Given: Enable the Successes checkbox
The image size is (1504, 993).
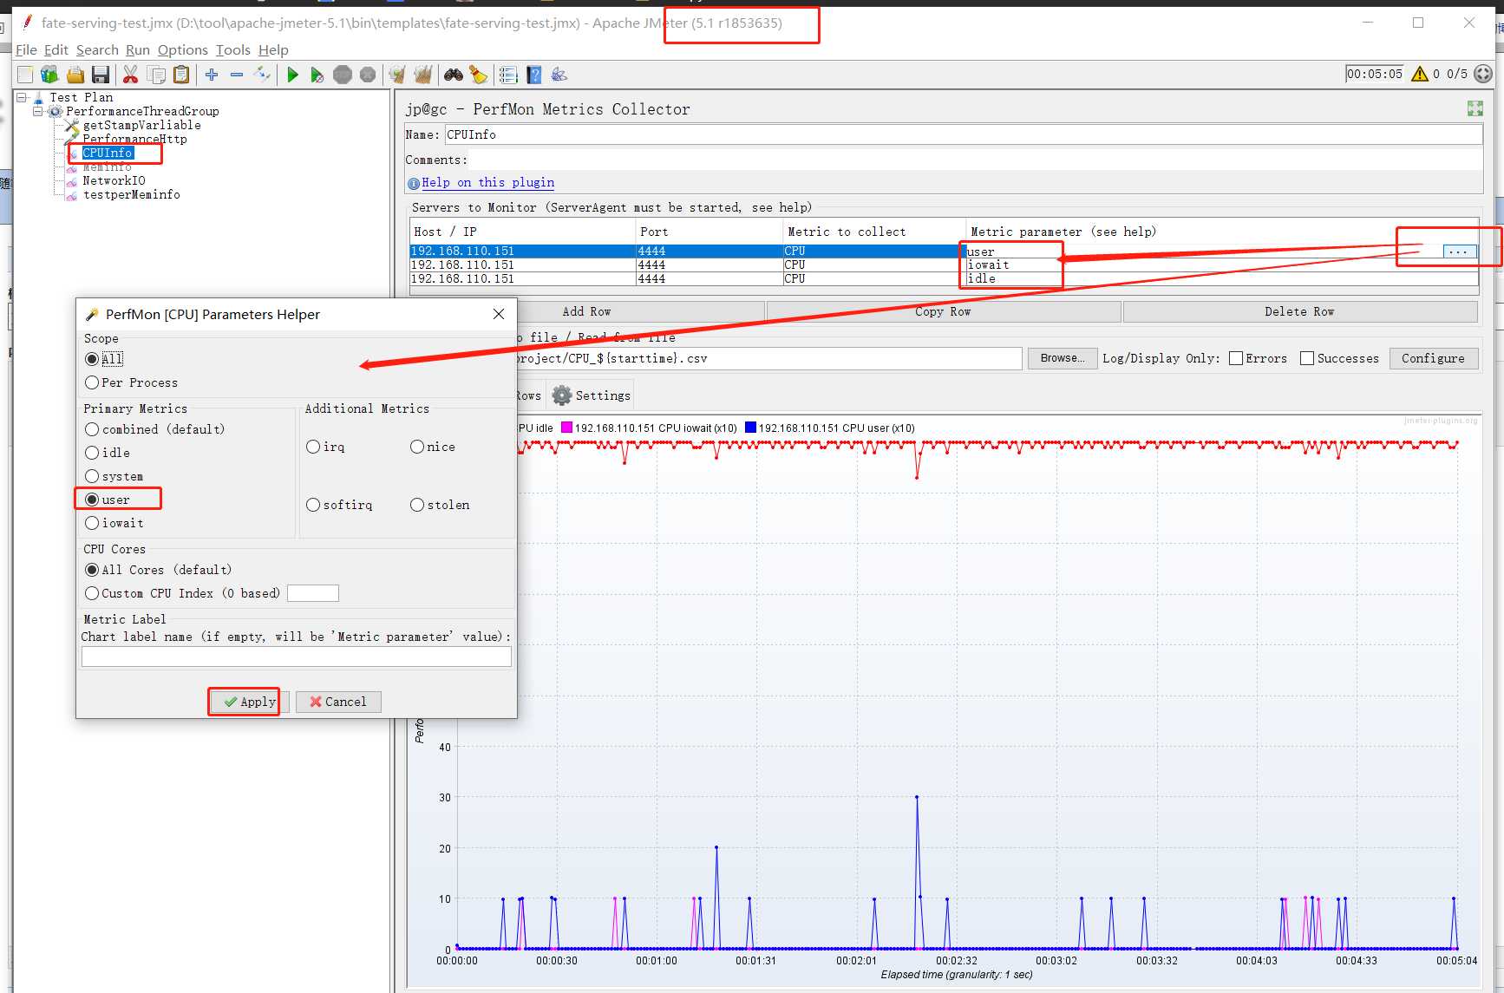Looking at the screenshot, I should tap(1307, 358).
